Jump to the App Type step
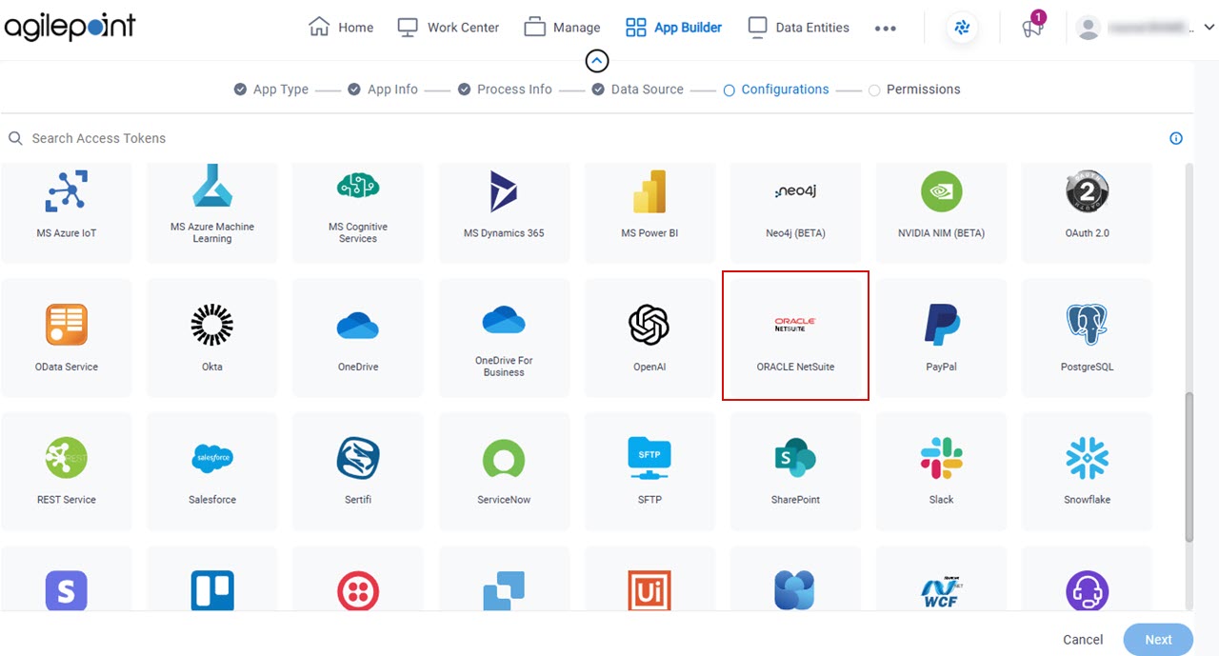The height and width of the screenshot is (656, 1219). 271,89
